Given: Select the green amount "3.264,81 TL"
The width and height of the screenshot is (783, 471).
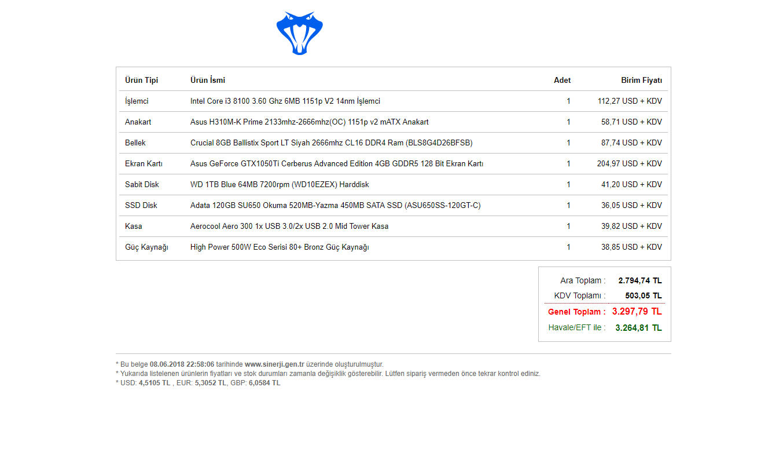Looking at the screenshot, I should tap(638, 328).
